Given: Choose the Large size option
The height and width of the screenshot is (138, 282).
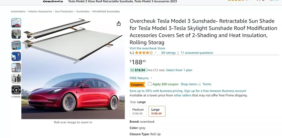Looking at the screenshot, I should (x=157, y=111).
